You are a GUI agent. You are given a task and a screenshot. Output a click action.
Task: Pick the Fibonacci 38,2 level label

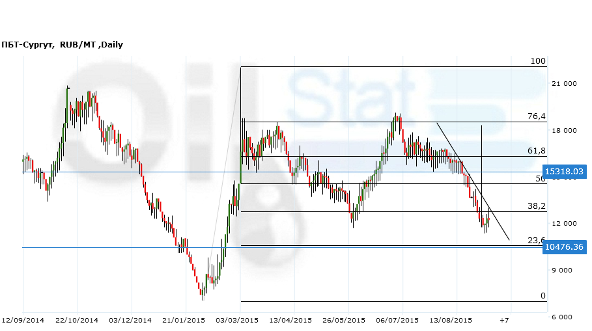pos(536,205)
